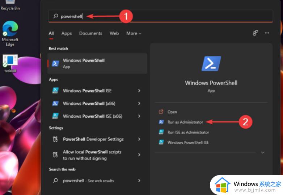Click the Run ISE as Administrator icon
This screenshot has height=195, width=283.
[161, 132]
